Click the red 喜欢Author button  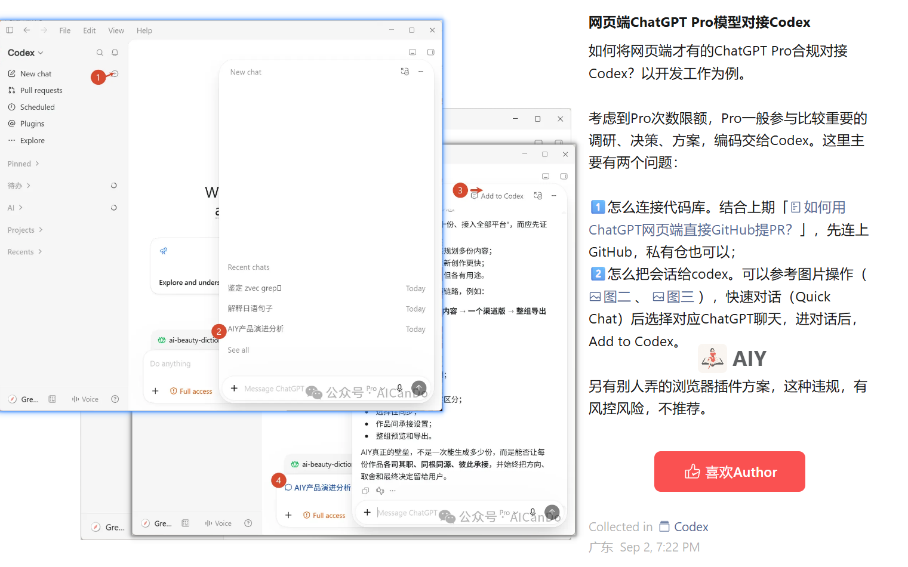tap(730, 472)
